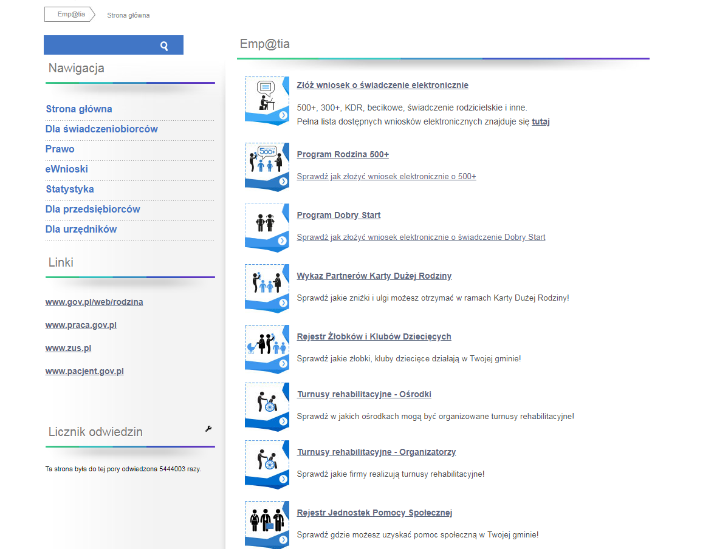Open 'Złóż wniosek o świadczenie elektronicznie' heading link

pos(382,85)
